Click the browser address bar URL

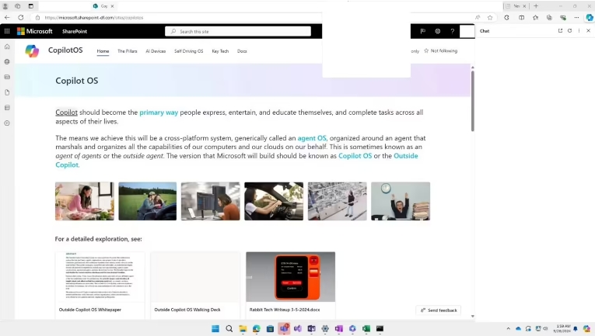tap(94, 17)
